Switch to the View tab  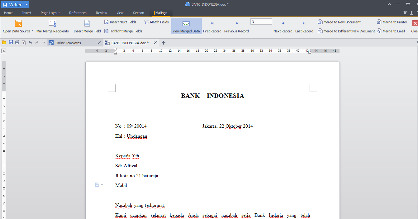point(120,13)
